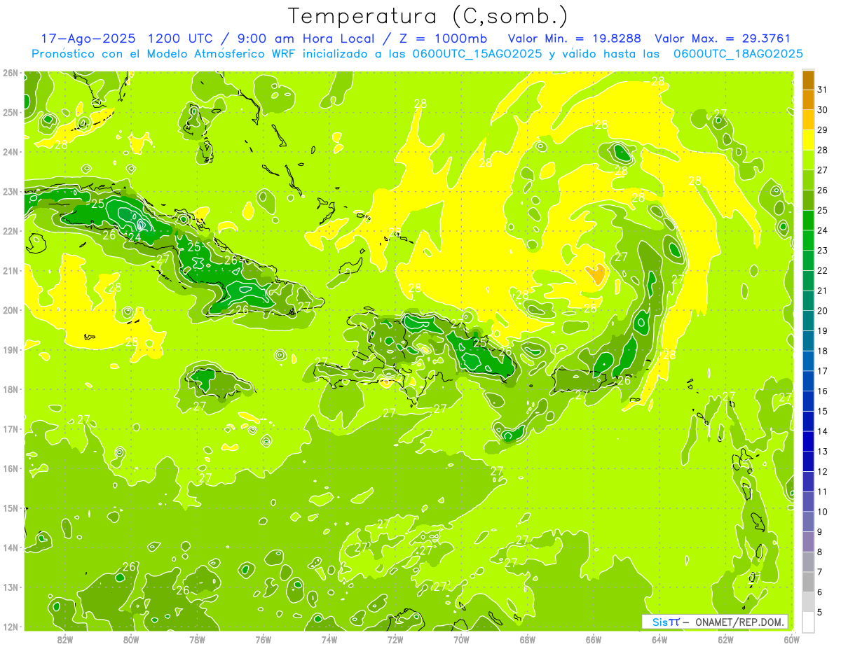Click the 20N latitude axis label
This screenshot has height=649, width=841.
pyautogui.click(x=11, y=310)
